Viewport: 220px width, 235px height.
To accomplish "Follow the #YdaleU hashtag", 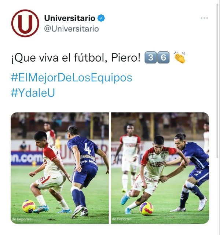I will [33, 93].
